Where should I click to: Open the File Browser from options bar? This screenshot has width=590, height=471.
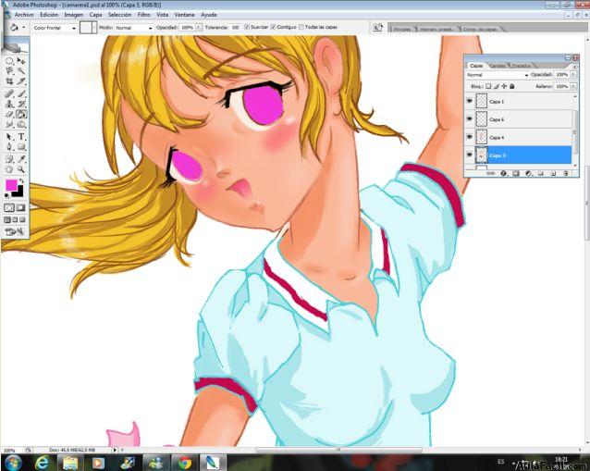tap(377, 28)
